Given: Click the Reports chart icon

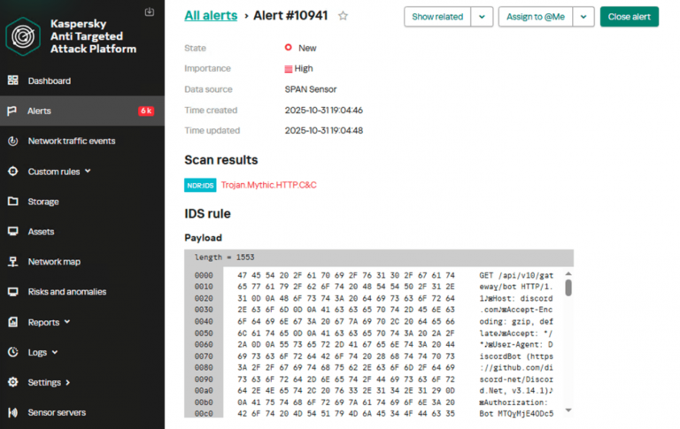Looking at the screenshot, I should (13, 322).
